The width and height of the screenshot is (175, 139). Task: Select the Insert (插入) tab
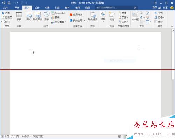27,8
